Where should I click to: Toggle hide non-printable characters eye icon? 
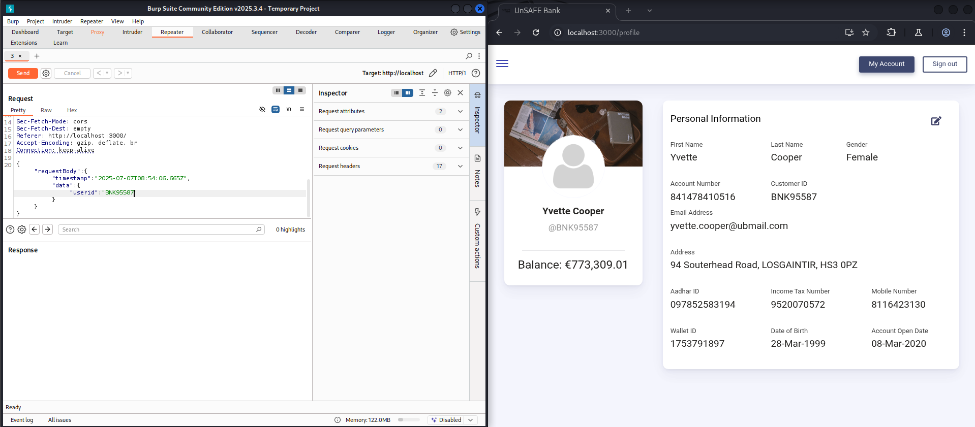pos(262,109)
